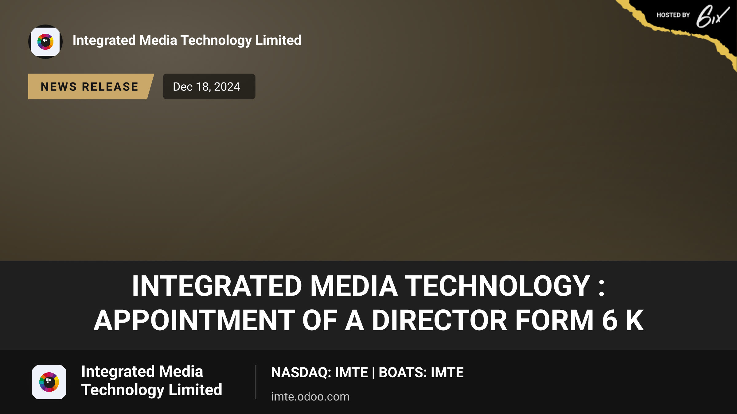Select the NASDAQ: IMTE ticker
This screenshot has width=737, height=414.
point(319,372)
